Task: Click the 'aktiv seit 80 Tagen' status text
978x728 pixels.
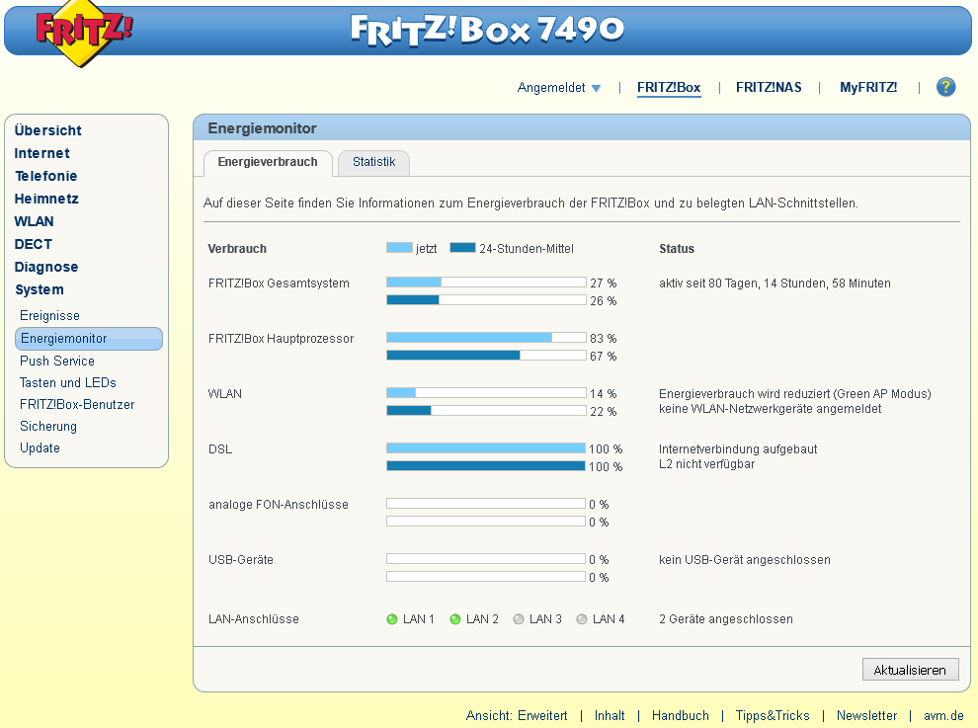Action: pos(774,283)
